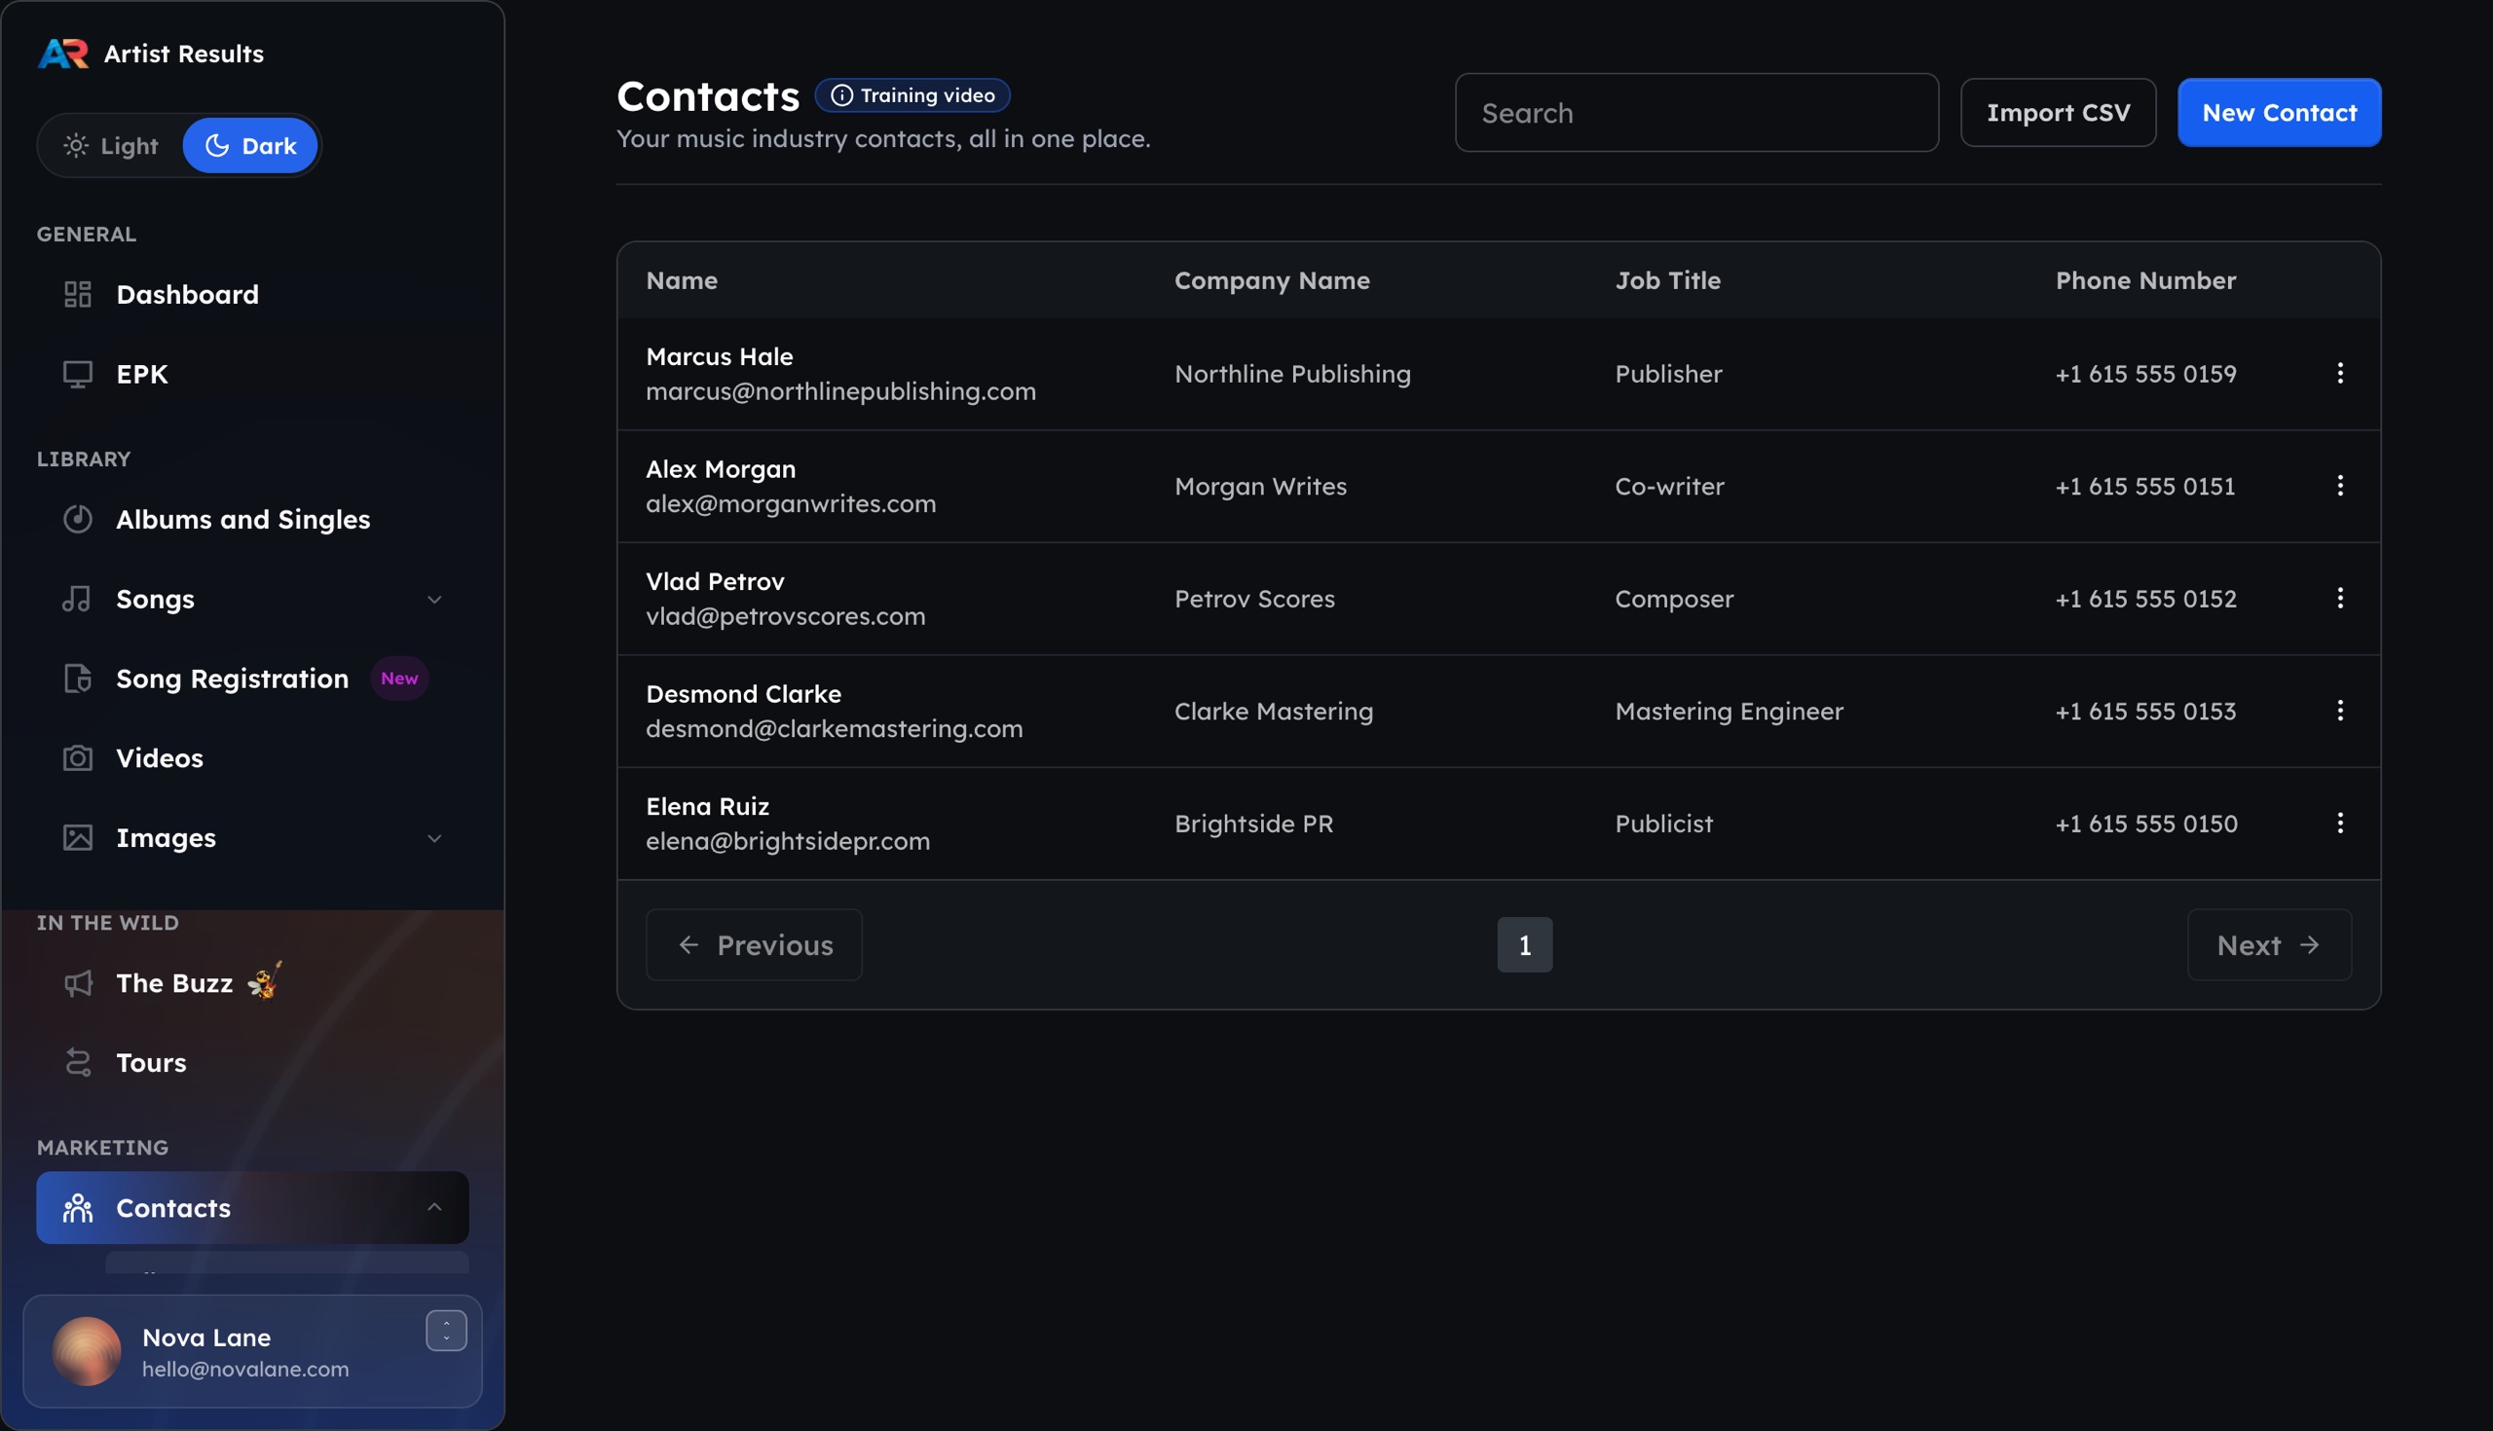
Task: Click The Buzz megaphone icon
Action: (78, 983)
